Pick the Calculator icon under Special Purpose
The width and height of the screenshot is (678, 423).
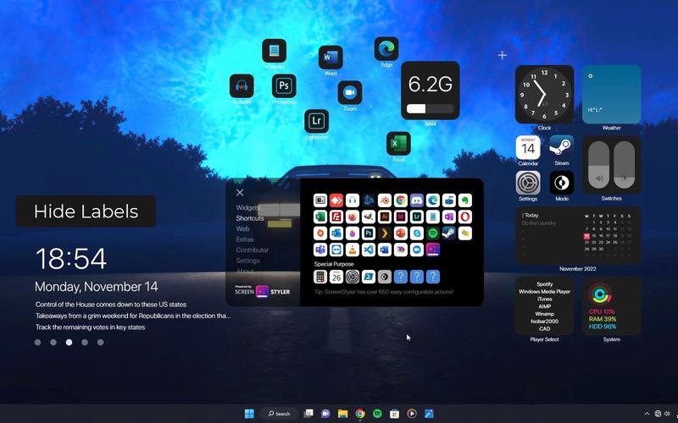[x=320, y=277]
